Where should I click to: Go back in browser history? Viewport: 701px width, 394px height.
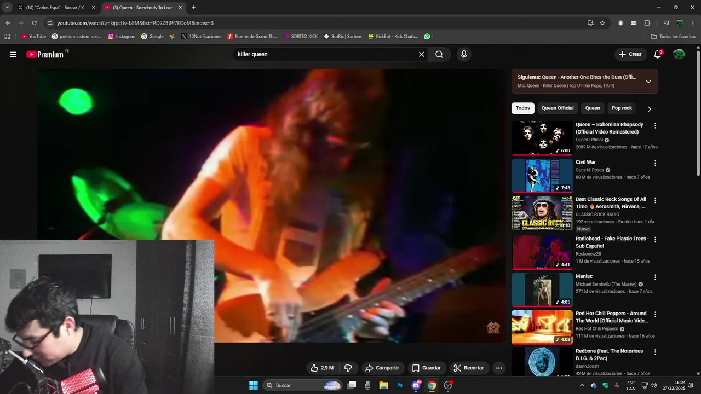coord(8,23)
